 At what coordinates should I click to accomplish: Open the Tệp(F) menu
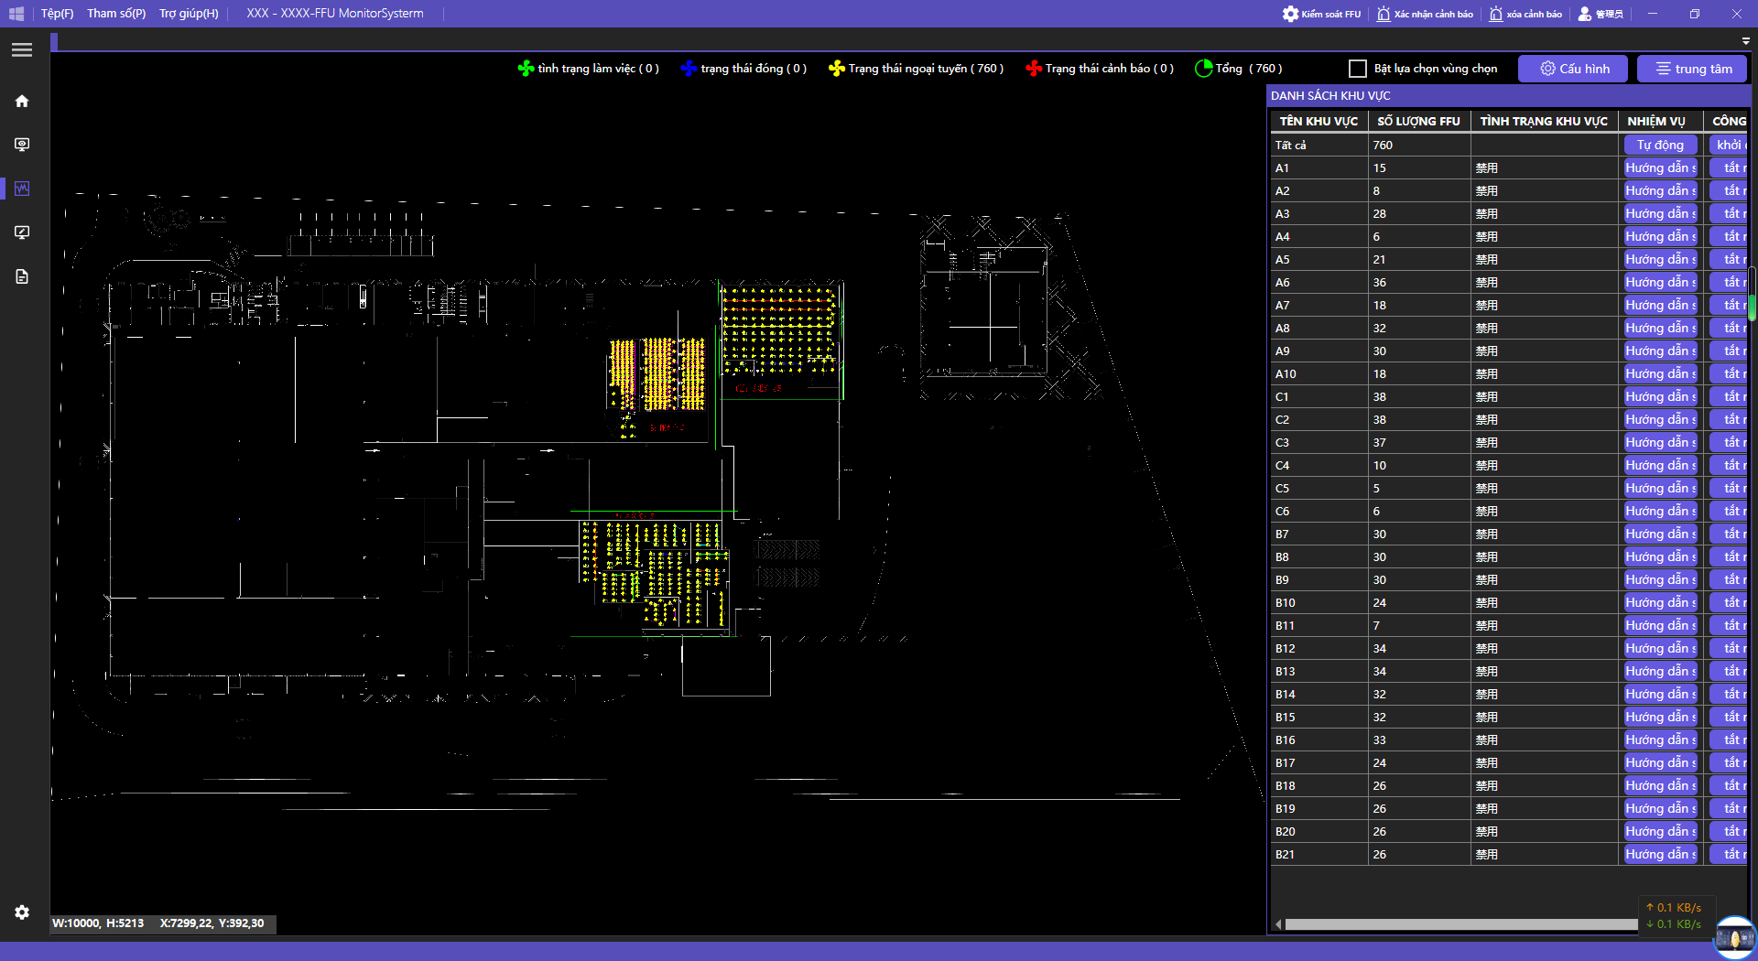click(x=57, y=14)
